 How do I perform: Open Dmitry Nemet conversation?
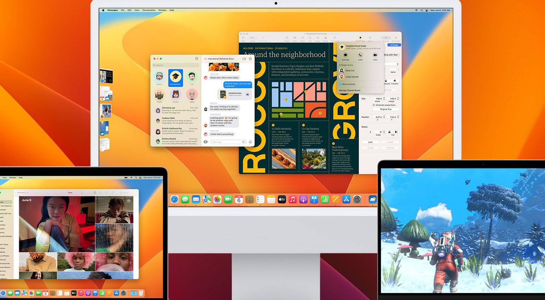point(176,141)
